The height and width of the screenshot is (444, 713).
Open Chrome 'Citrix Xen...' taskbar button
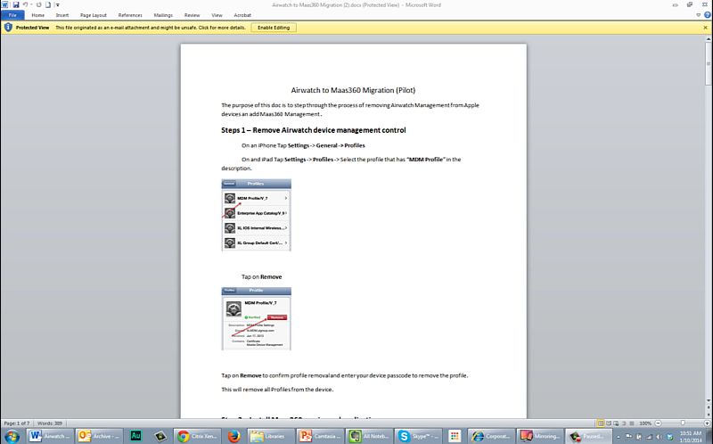click(197, 436)
